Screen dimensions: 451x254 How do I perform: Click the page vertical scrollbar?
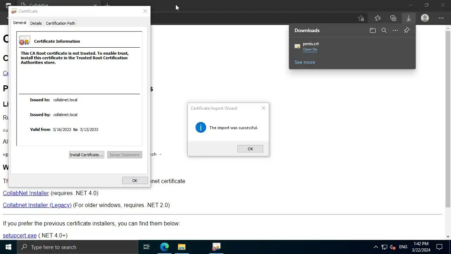[x=448, y=119]
